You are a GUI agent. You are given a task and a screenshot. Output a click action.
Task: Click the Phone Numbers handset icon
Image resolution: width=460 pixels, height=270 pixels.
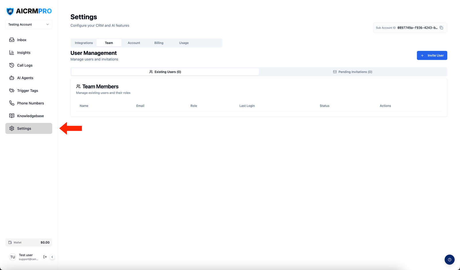12,103
